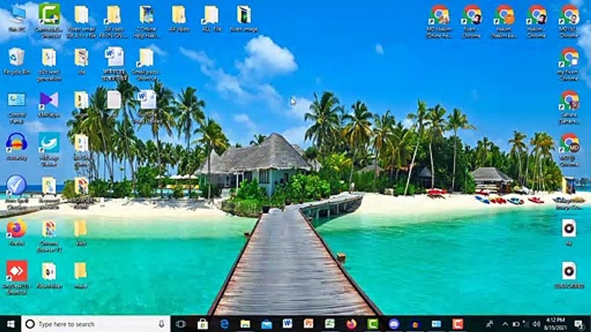
Task: Select the Gmail pass shortcut folder
Action: [x=145, y=64]
